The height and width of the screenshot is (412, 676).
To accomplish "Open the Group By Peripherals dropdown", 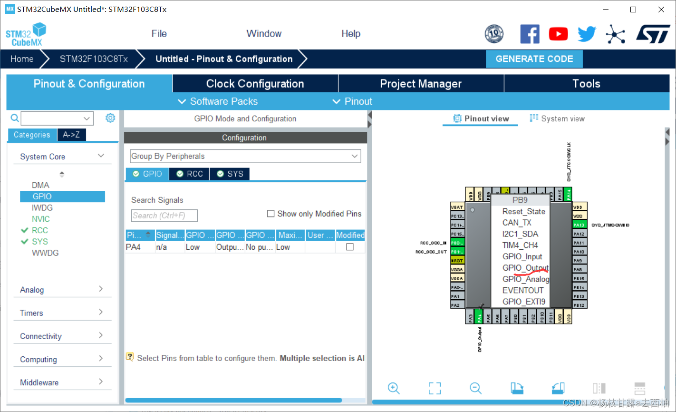I will (x=245, y=156).
